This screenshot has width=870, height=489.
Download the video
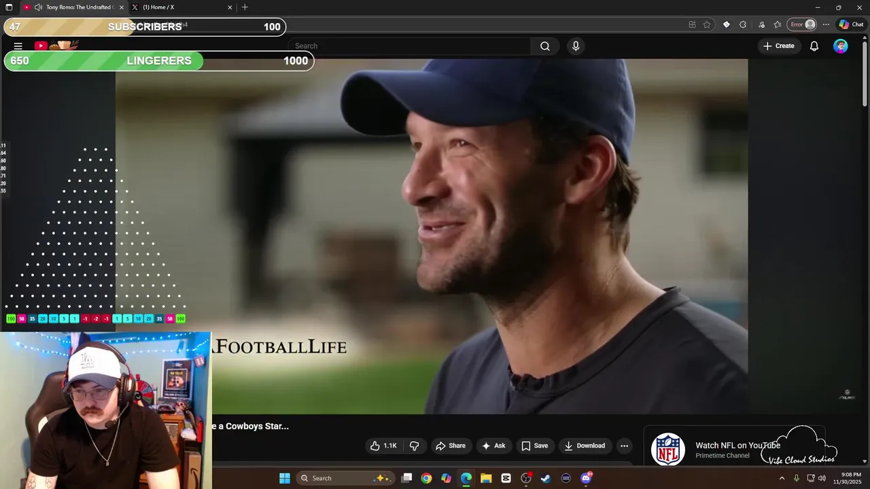(x=585, y=446)
